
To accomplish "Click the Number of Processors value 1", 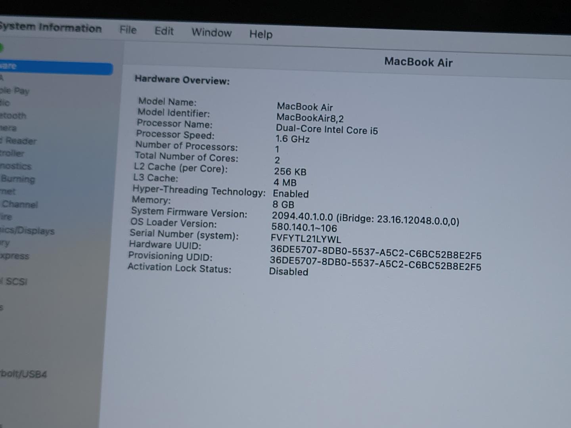I will point(277,149).
